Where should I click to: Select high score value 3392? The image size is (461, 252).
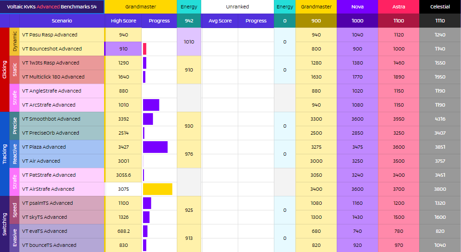(123, 119)
